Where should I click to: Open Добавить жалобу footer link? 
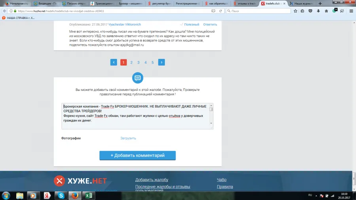click(x=151, y=179)
